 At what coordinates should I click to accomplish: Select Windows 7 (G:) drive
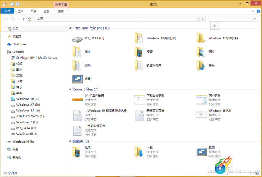coord(24,122)
